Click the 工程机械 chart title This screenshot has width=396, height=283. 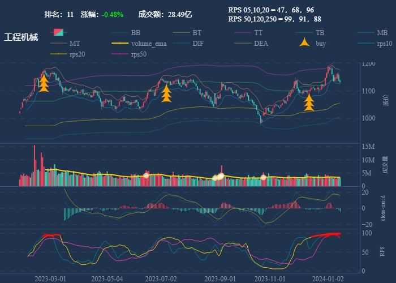pyautogui.click(x=21, y=37)
